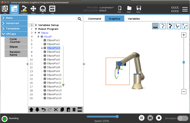
Task: Click the program tree search field
Action: coord(53,19)
